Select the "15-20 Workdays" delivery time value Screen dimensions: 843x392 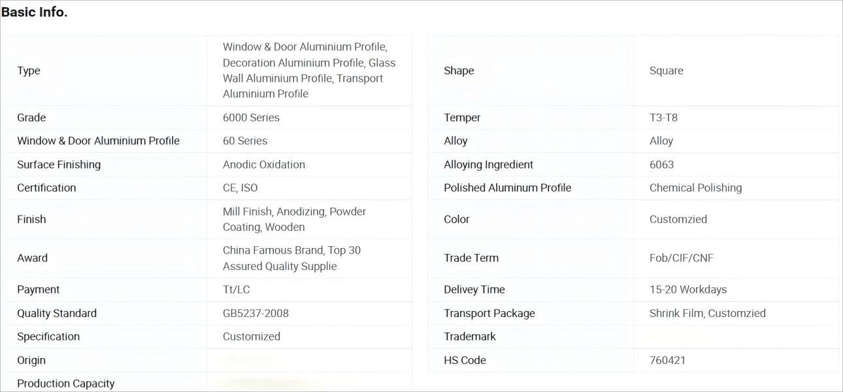point(688,289)
